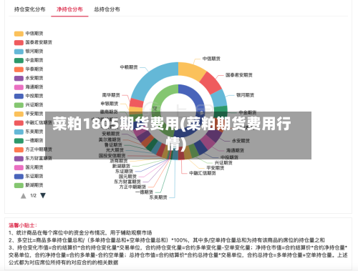The height and width of the screenshot is (271, 358).
Task: Click the 东吴期货 blue legend swatch
Action: [x=19, y=132]
